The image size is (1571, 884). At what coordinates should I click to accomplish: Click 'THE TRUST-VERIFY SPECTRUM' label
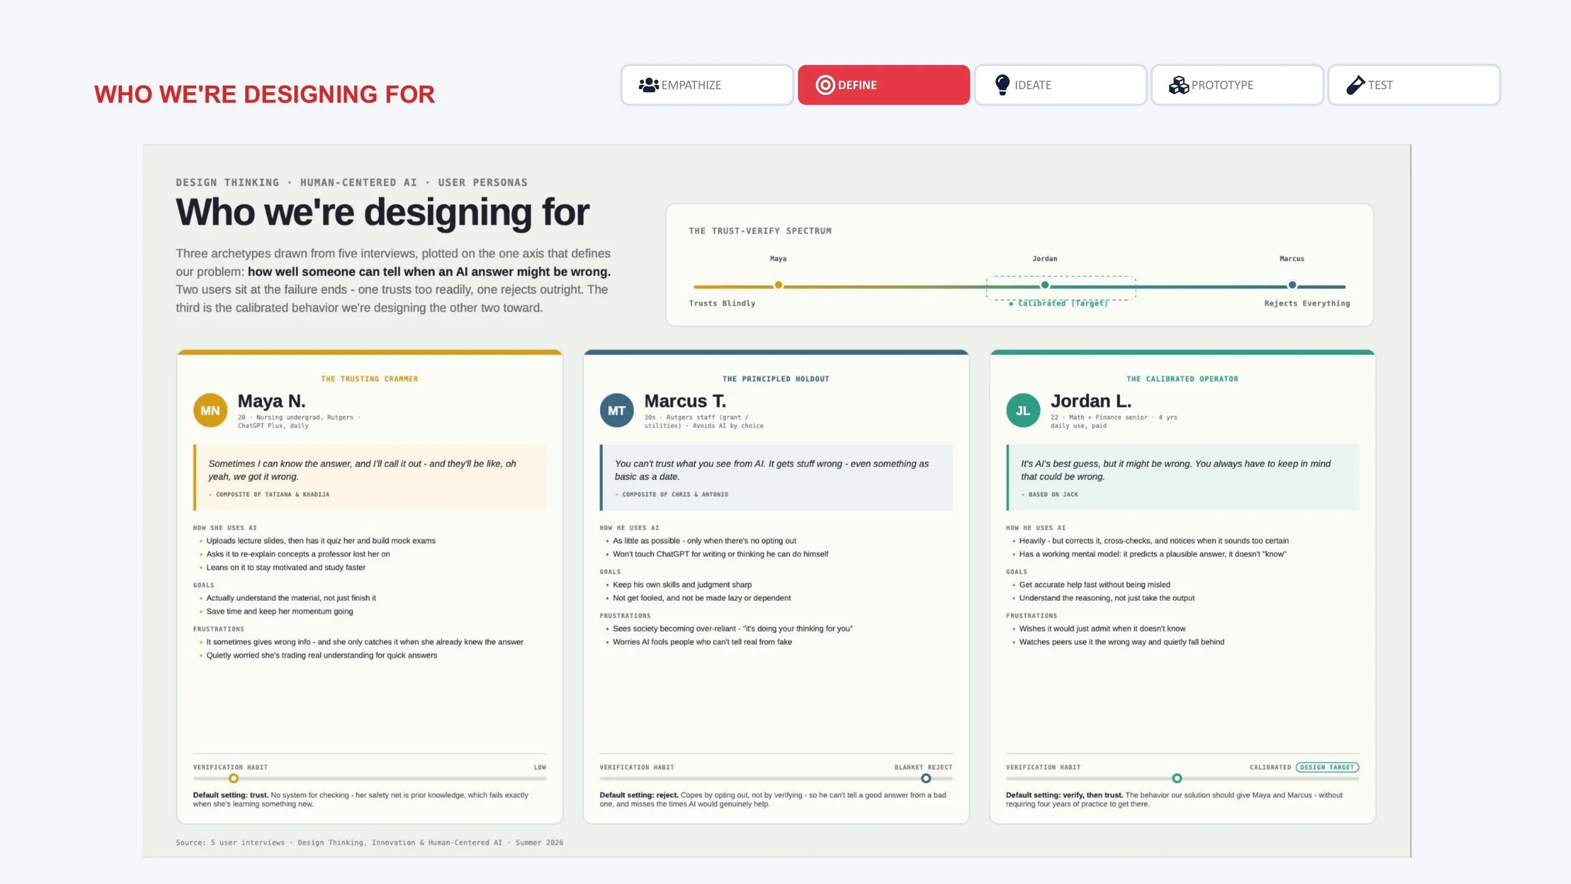point(760,231)
